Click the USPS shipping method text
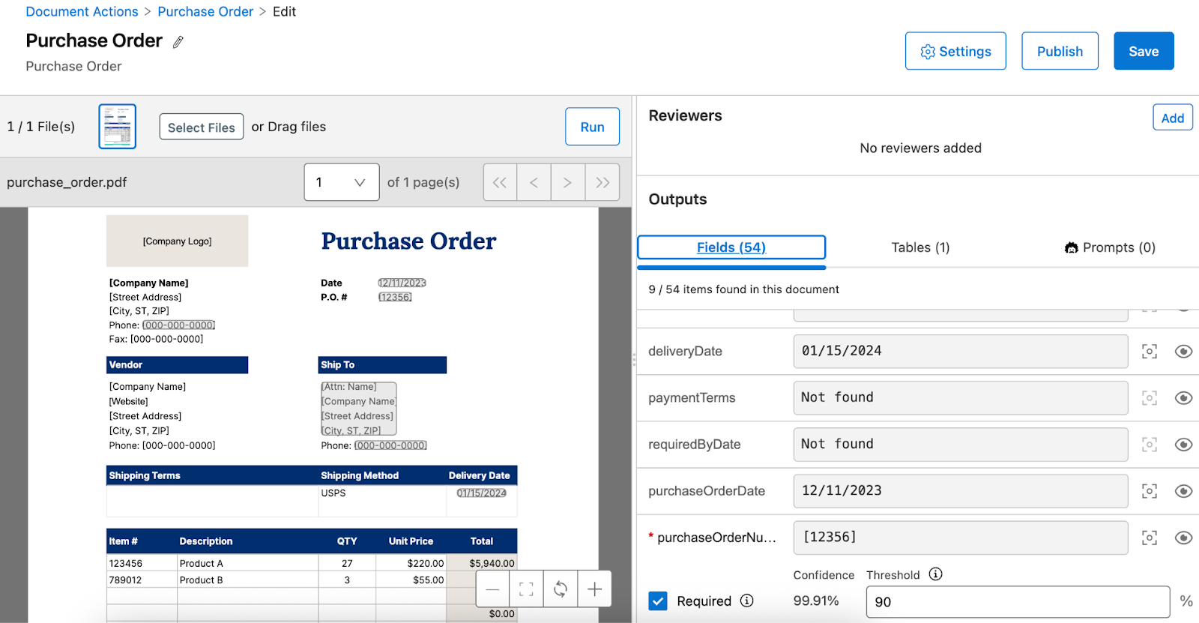The image size is (1199, 623). (x=333, y=493)
